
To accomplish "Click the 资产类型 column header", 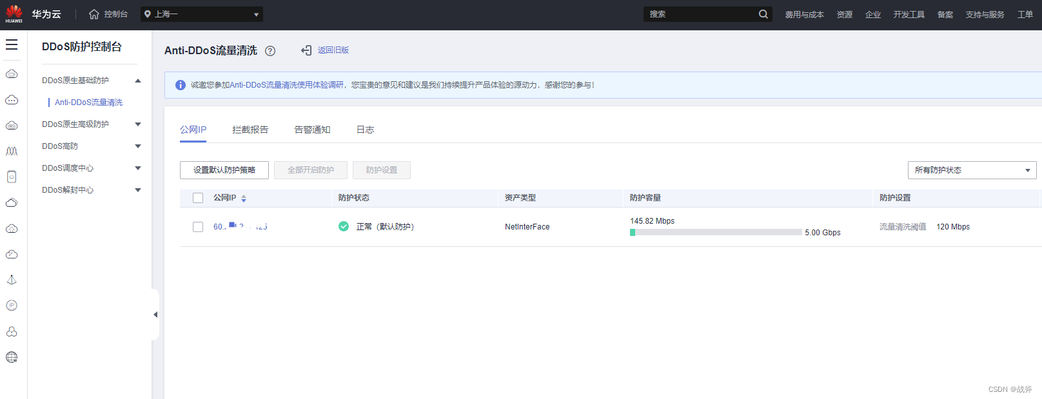I will coord(520,198).
